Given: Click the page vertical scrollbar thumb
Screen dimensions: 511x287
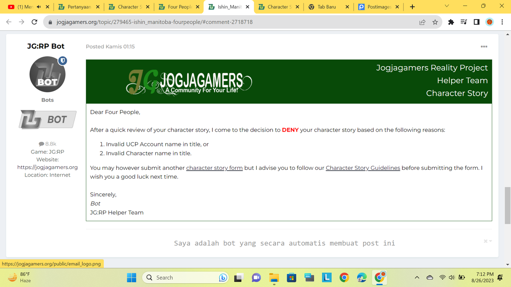Looking at the screenshot, I should point(507,205).
